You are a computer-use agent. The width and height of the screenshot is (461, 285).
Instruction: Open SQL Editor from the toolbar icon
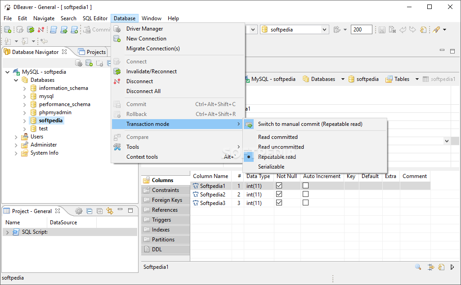(x=54, y=30)
